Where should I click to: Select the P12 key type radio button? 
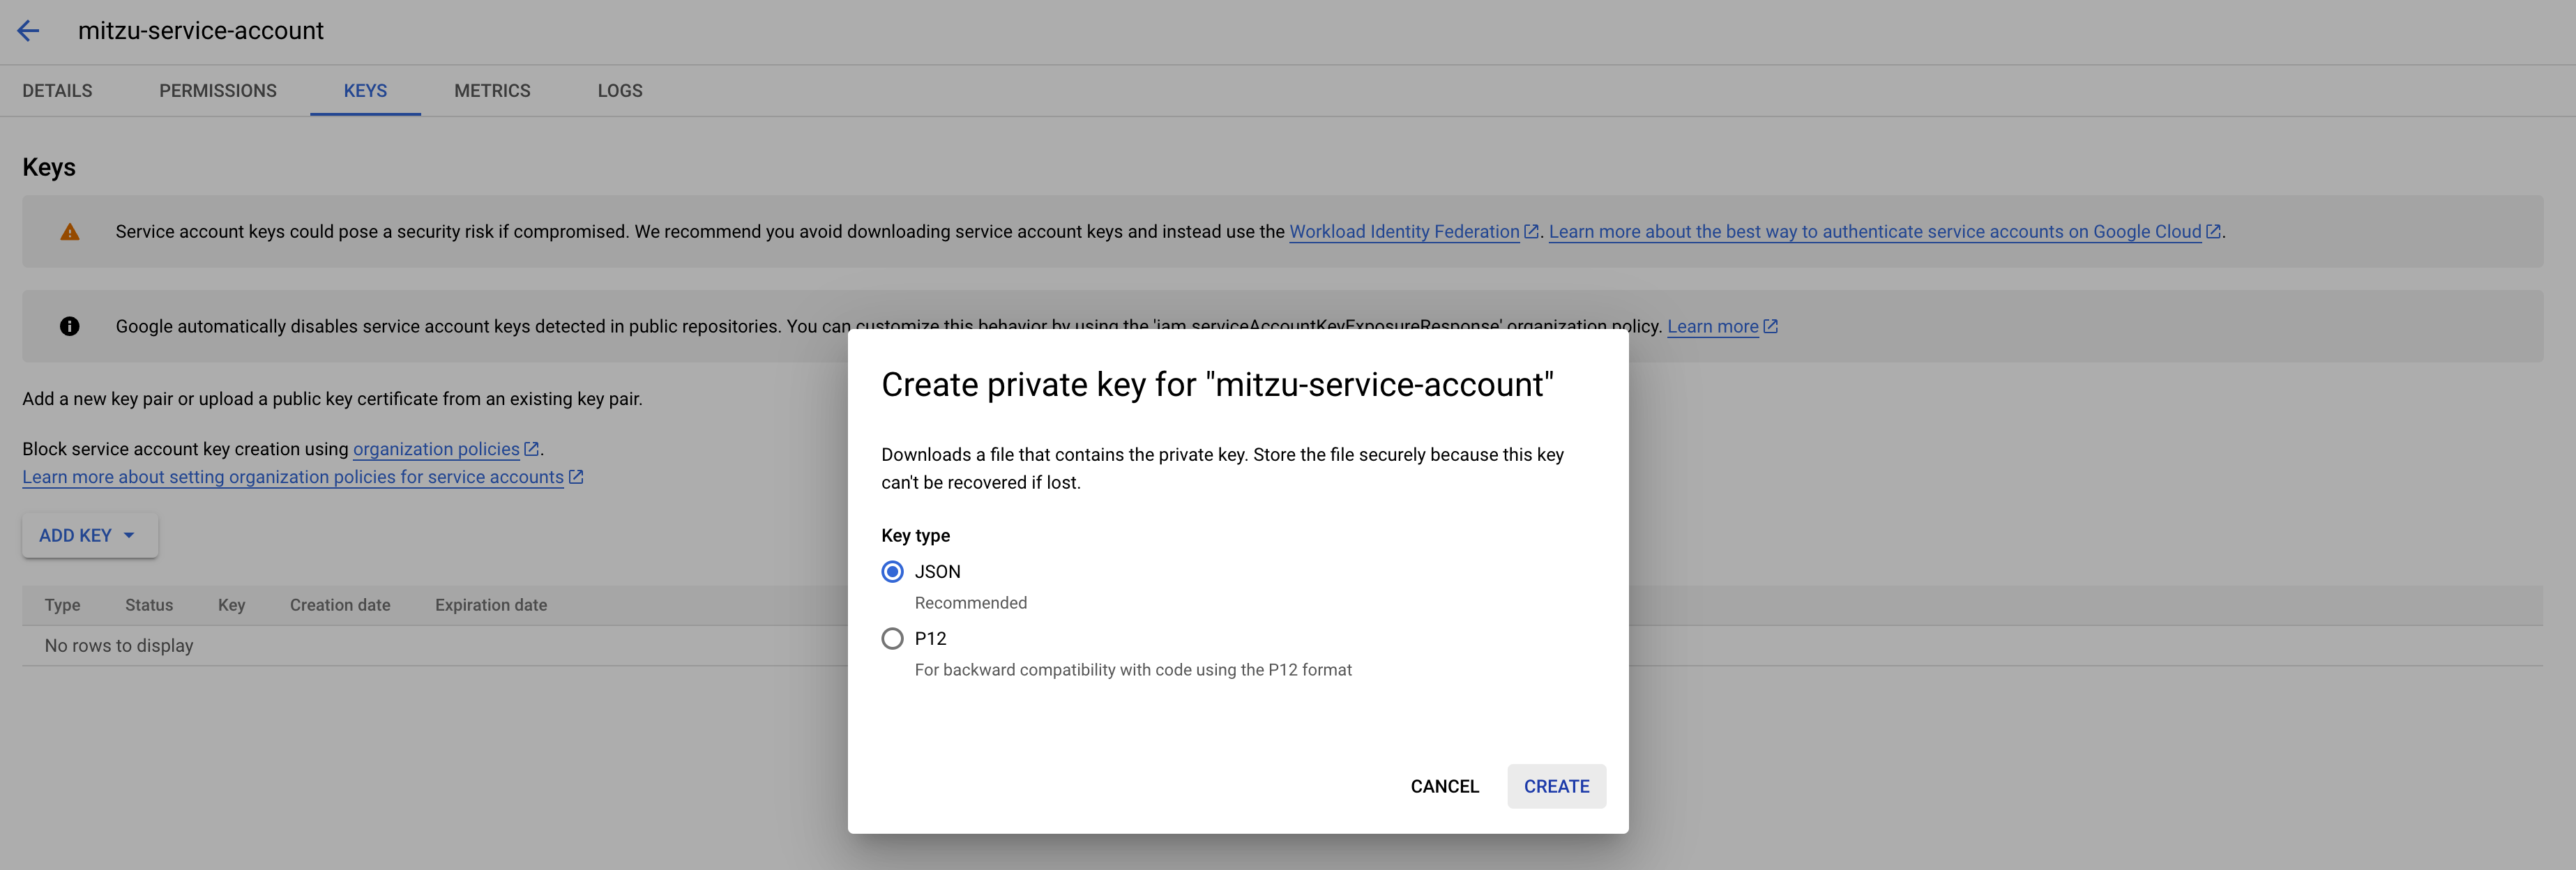coord(892,639)
